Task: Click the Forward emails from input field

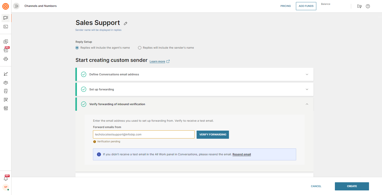Action: click(x=144, y=134)
